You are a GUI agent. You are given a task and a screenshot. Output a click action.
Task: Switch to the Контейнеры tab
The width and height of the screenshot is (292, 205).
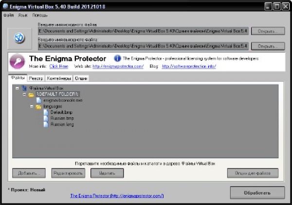coord(59,78)
